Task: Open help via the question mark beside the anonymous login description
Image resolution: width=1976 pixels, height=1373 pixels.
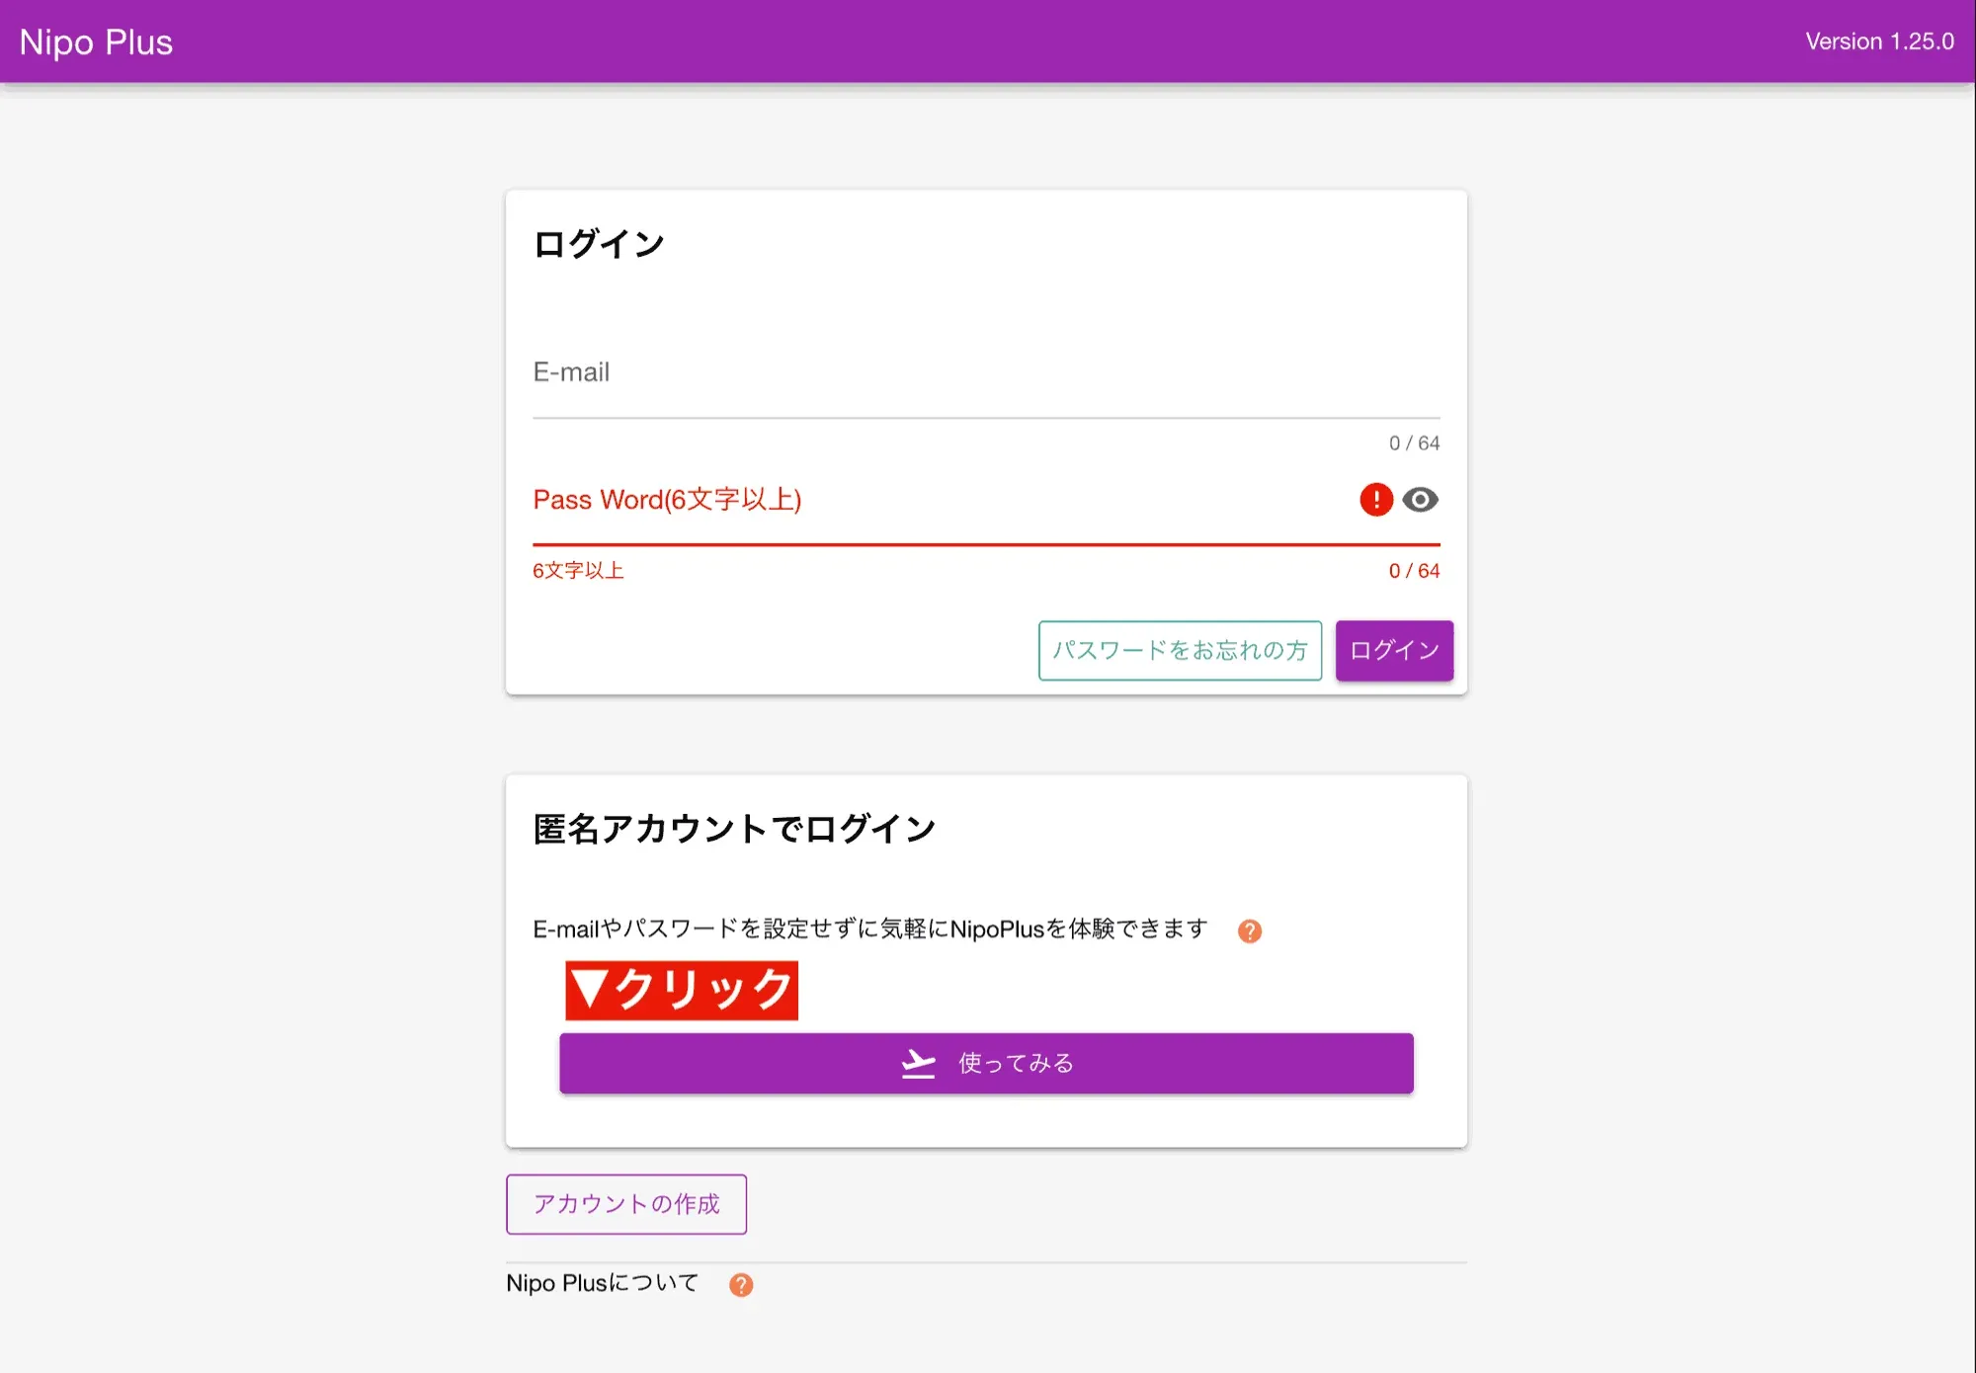Action: [1249, 929]
